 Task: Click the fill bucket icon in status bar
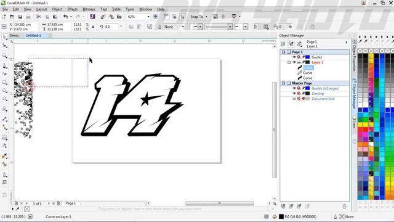(x=275, y=216)
